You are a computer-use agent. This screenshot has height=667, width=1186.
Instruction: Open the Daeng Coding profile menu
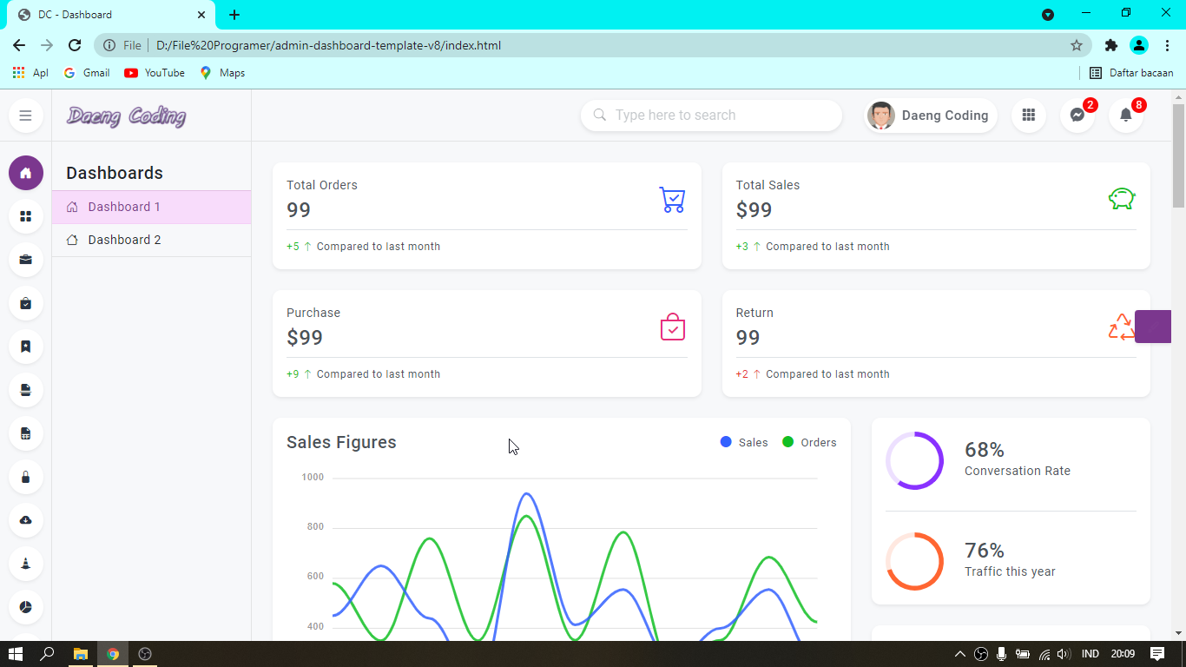pos(930,115)
